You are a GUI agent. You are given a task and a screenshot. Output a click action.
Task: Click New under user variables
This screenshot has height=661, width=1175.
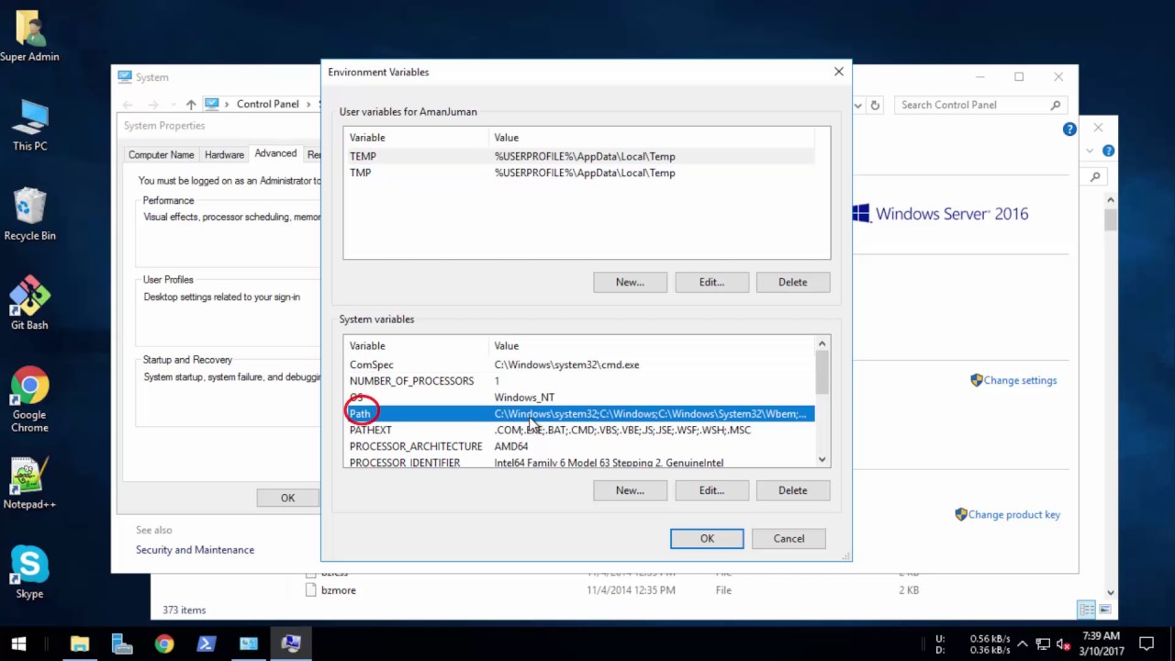click(630, 282)
